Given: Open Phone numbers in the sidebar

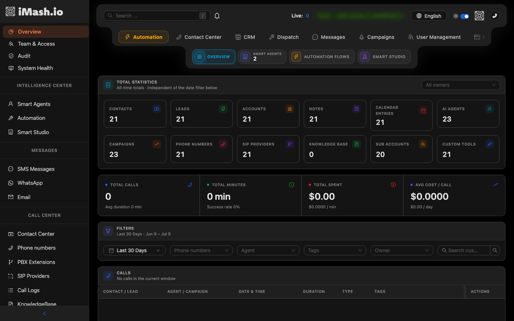Looking at the screenshot, I should (x=45, y=248).
